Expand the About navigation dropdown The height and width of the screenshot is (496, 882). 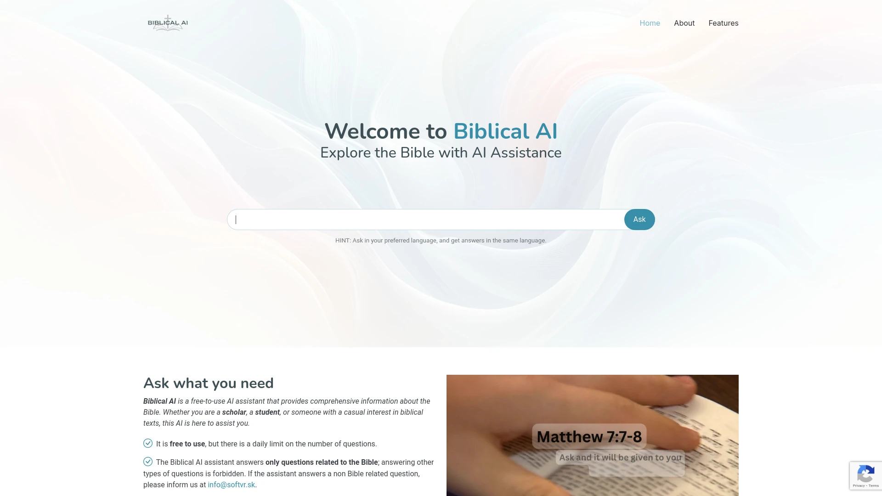pyautogui.click(x=684, y=23)
